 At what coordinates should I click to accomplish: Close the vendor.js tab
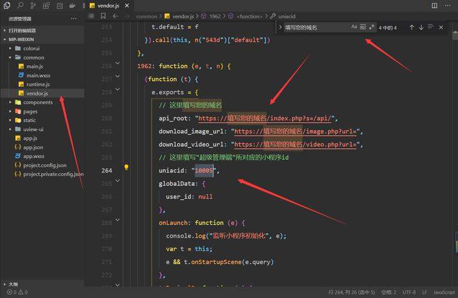point(127,6)
